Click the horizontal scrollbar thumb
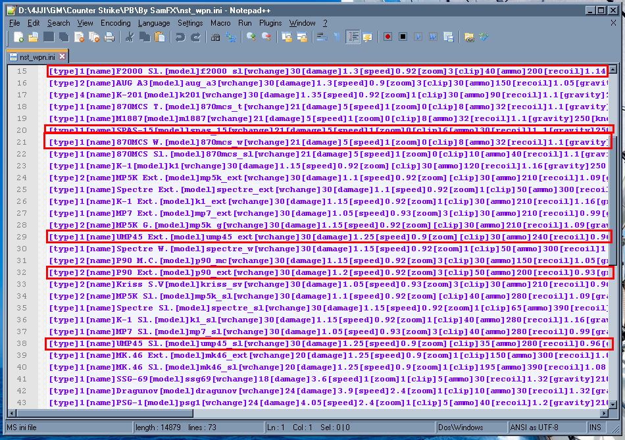This screenshot has height=440, width=625. coord(105,413)
